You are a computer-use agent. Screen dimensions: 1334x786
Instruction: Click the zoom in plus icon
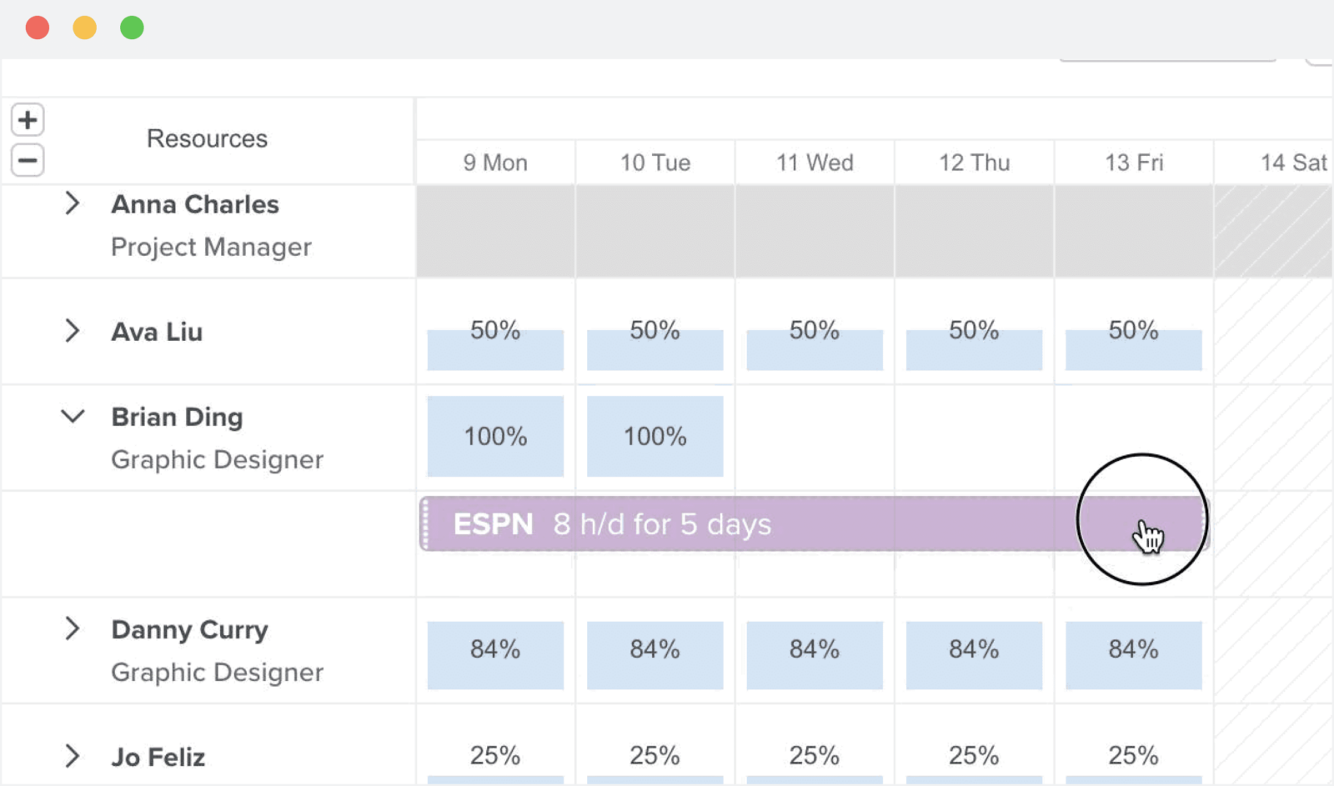[x=27, y=119]
